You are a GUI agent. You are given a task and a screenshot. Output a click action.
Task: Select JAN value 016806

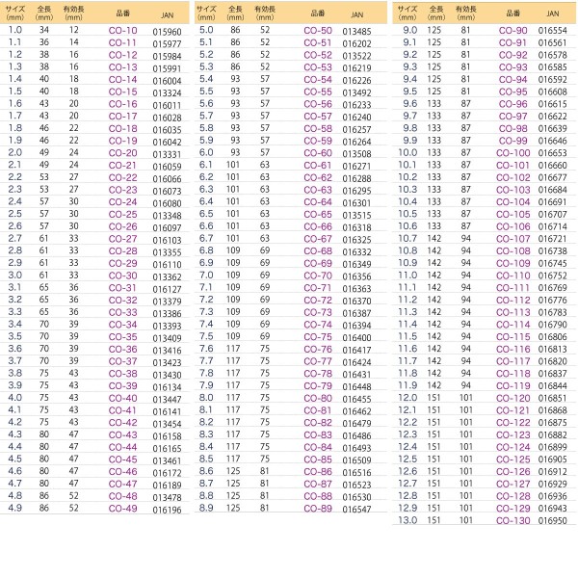pos(553,336)
